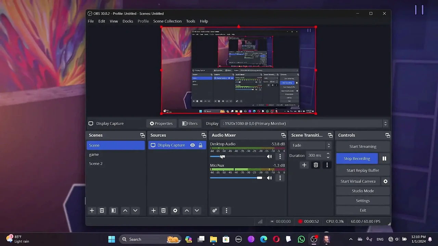Open Desktop Audio three-dot options menu
The image size is (438, 246).
click(x=280, y=156)
